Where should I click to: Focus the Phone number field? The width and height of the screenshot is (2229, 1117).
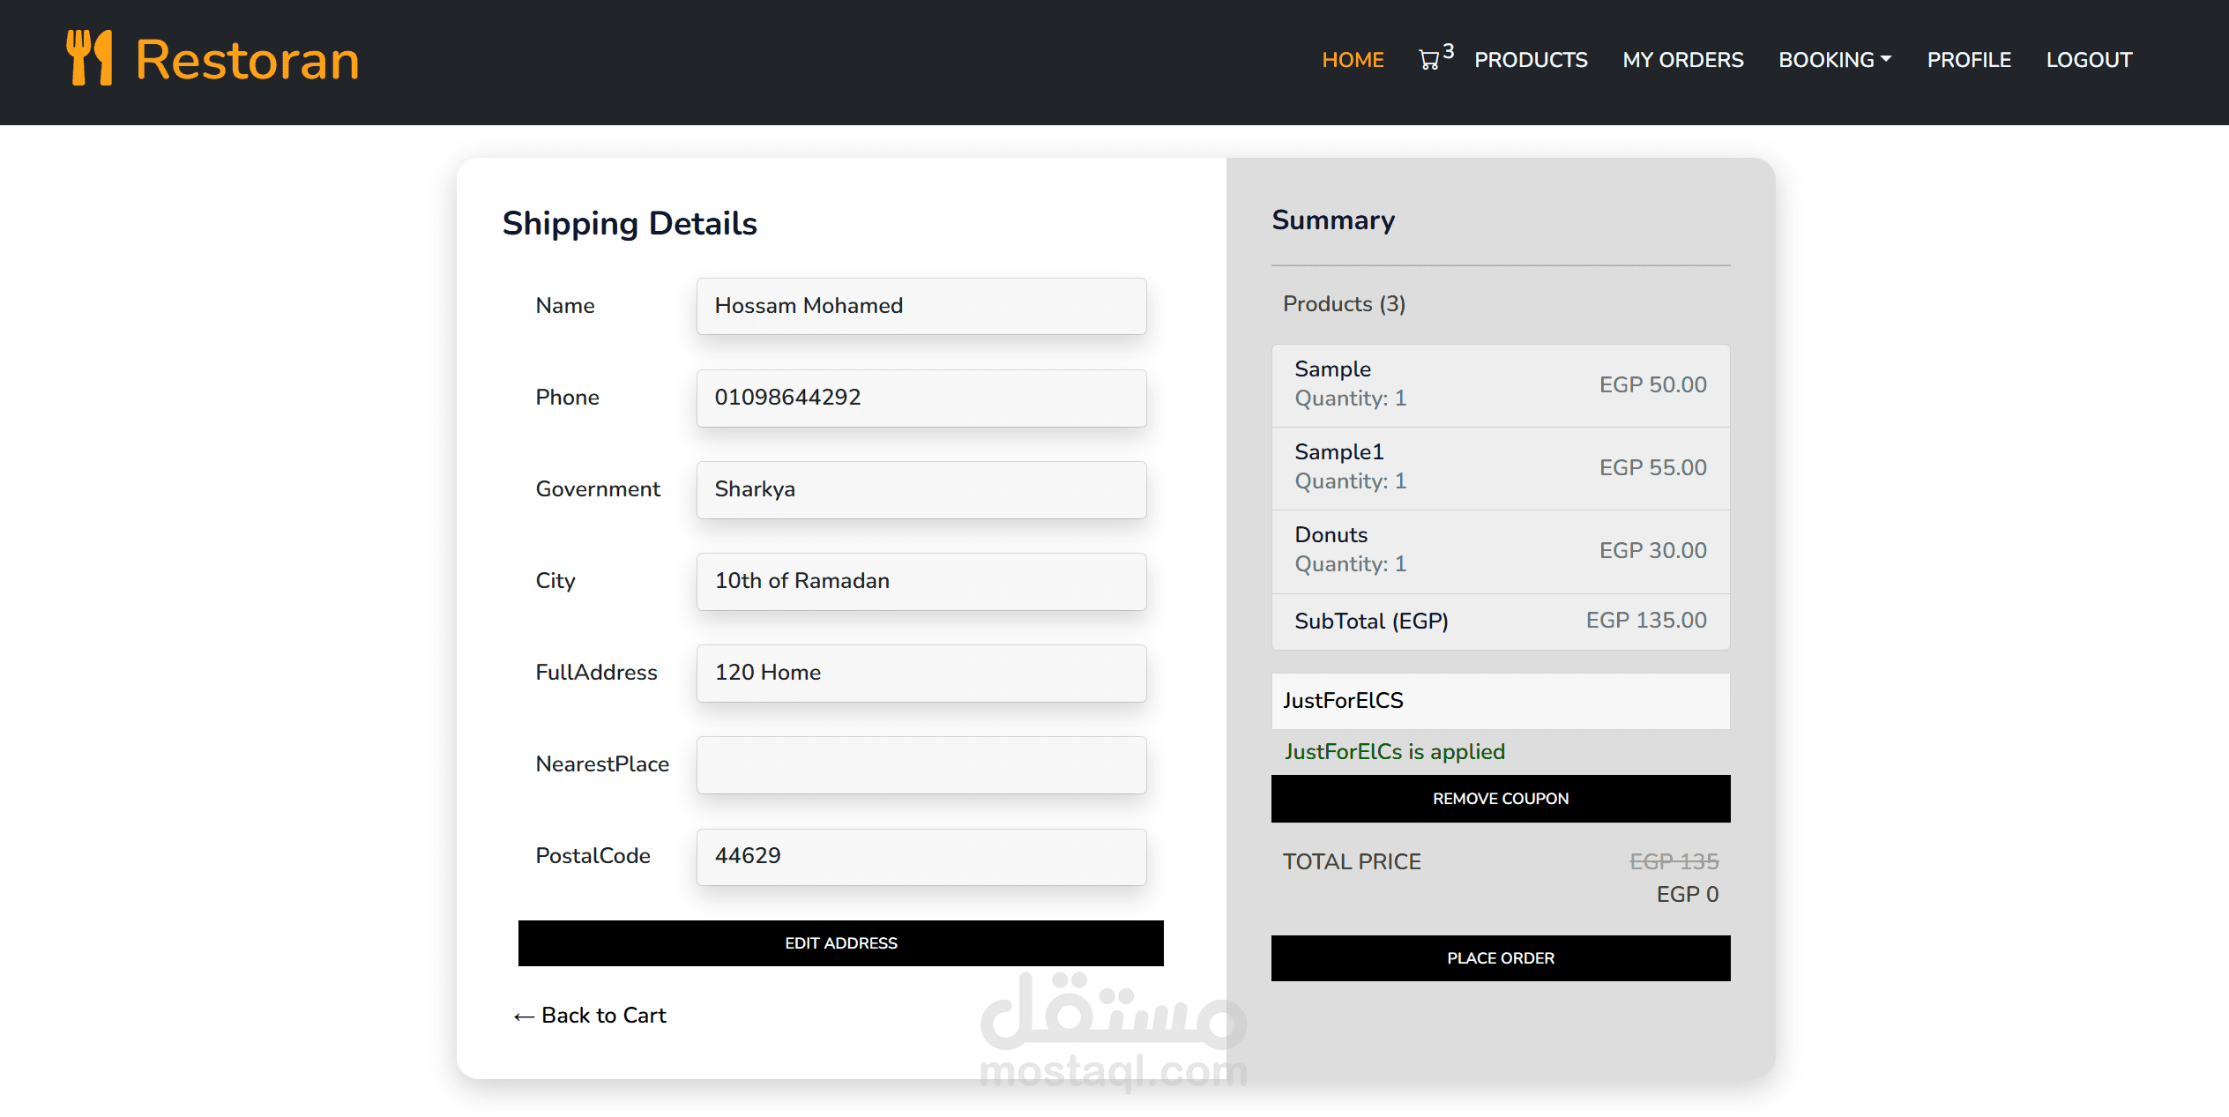pyautogui.click(x=921, y=398)
